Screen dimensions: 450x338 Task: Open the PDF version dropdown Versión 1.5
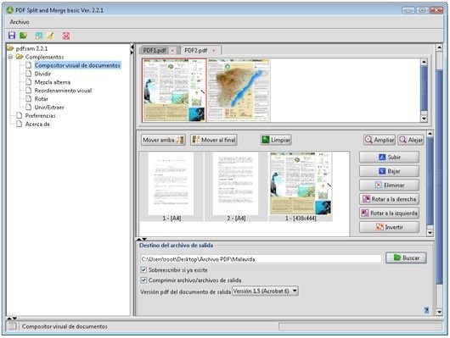(265, 291)
